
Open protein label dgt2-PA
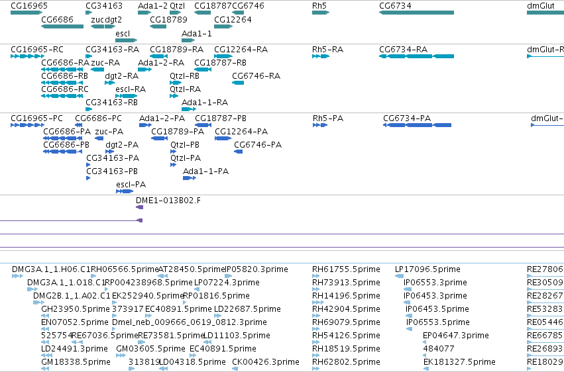(x=122, y=145)
